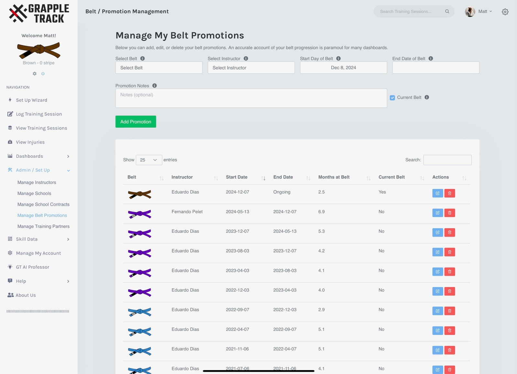
Task: Click the search magnifier icon
Action: click(447, 12)
